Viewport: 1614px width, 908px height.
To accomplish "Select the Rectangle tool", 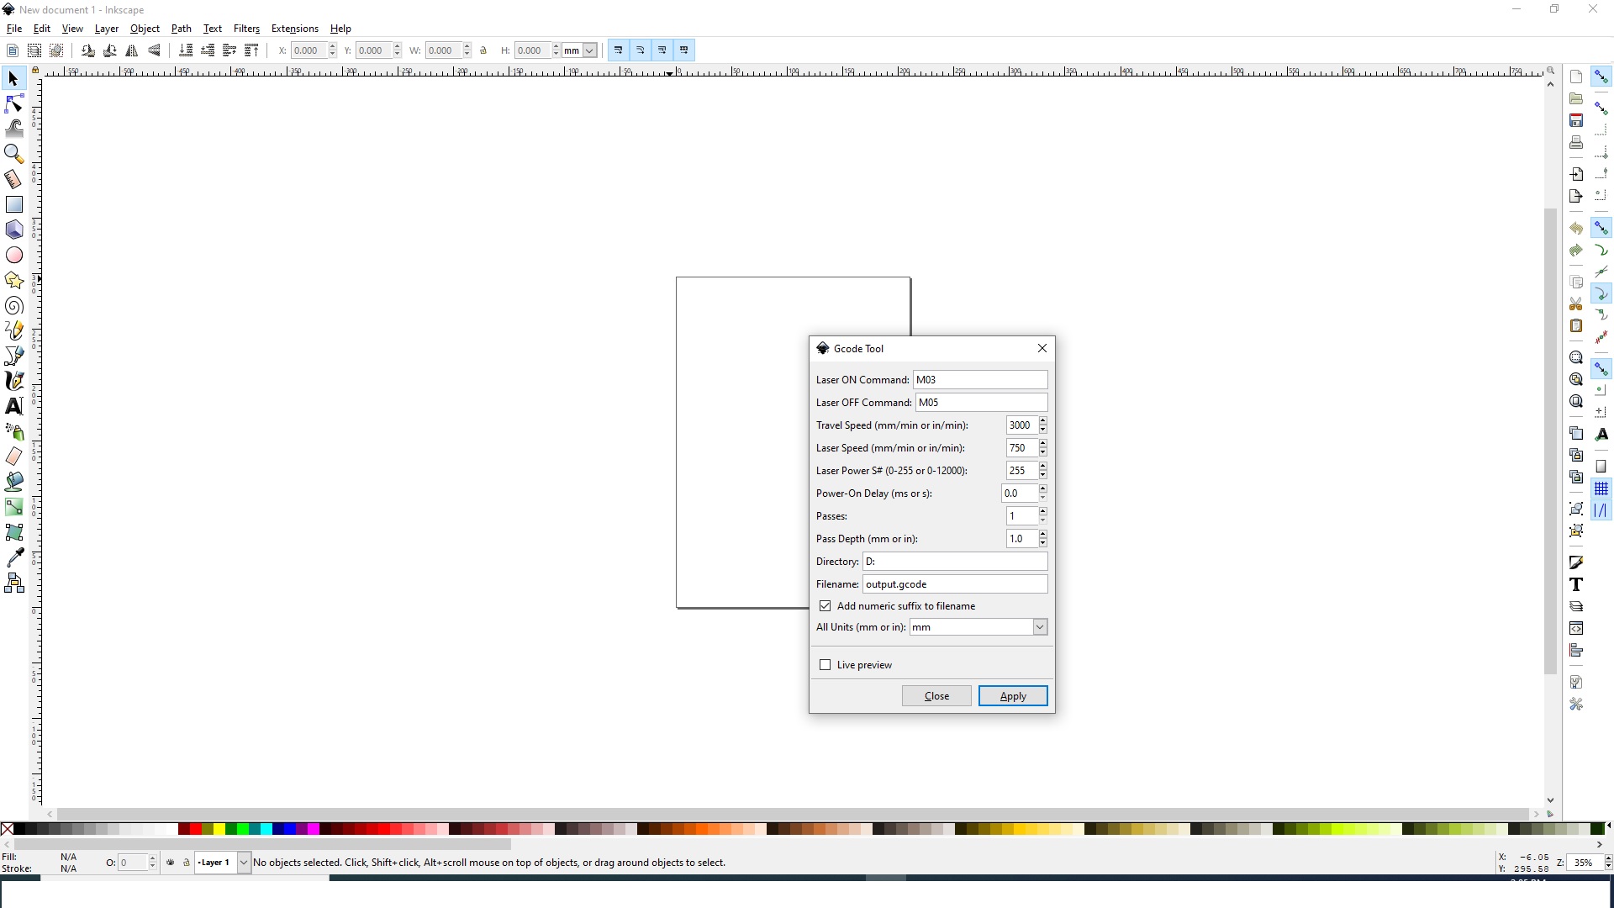I will (14, 204).
